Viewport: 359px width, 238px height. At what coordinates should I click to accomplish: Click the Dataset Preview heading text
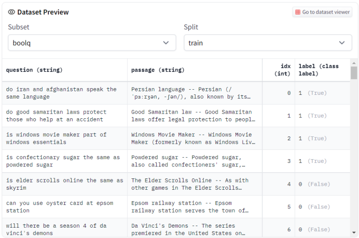tap(43, 12)
